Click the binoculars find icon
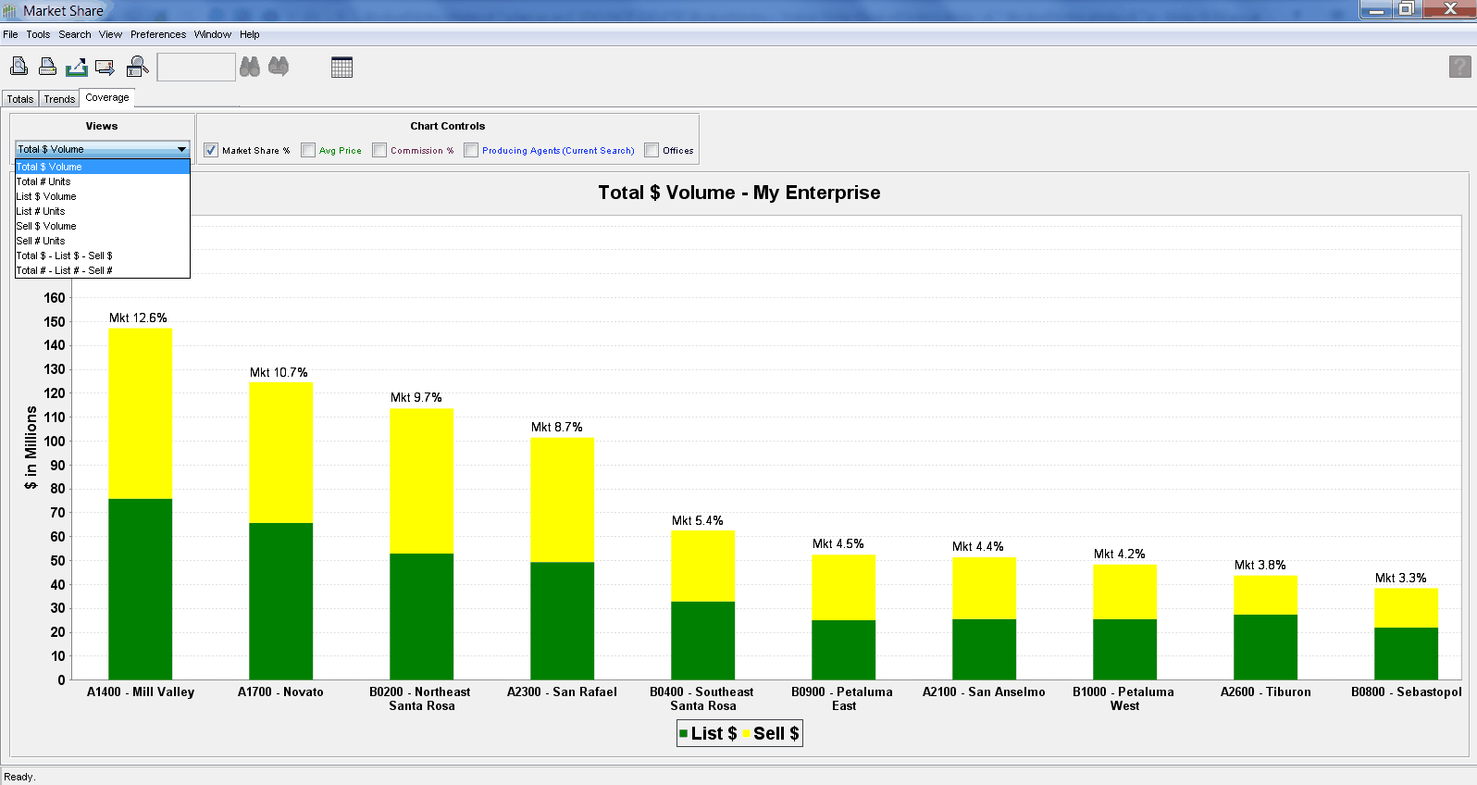The image size is (1477, 785). coord(250,67)
